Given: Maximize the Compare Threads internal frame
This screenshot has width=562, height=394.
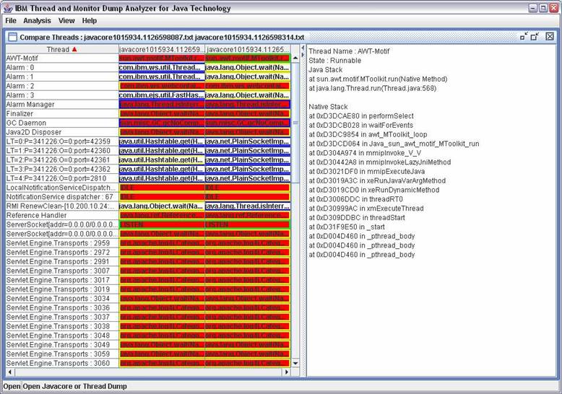Looking at the screenshot, I should pos(535,36).
